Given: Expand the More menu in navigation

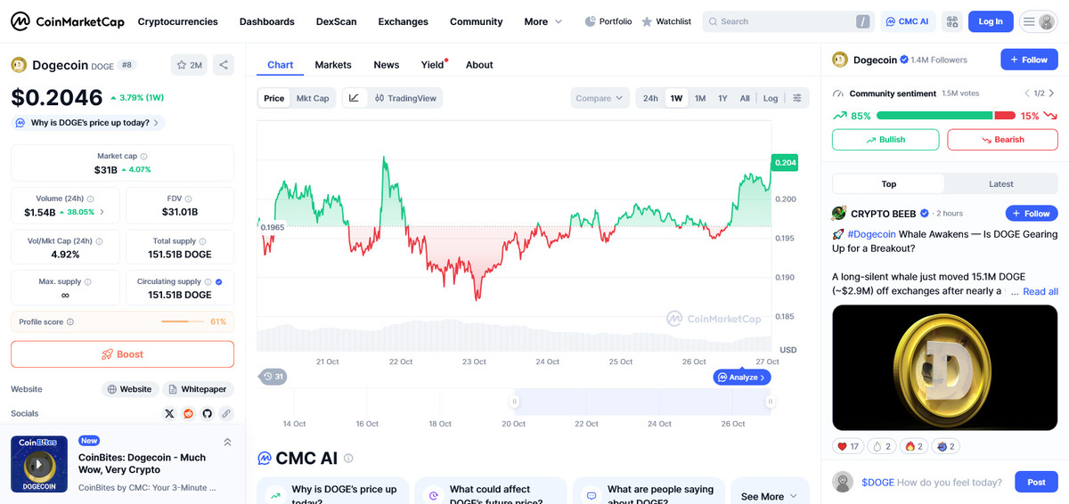Looking at the screenshot, I should (x=543, y=21).
